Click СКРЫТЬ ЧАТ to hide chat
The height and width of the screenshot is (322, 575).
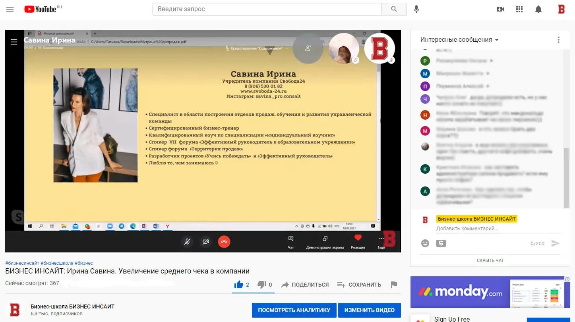490,260
